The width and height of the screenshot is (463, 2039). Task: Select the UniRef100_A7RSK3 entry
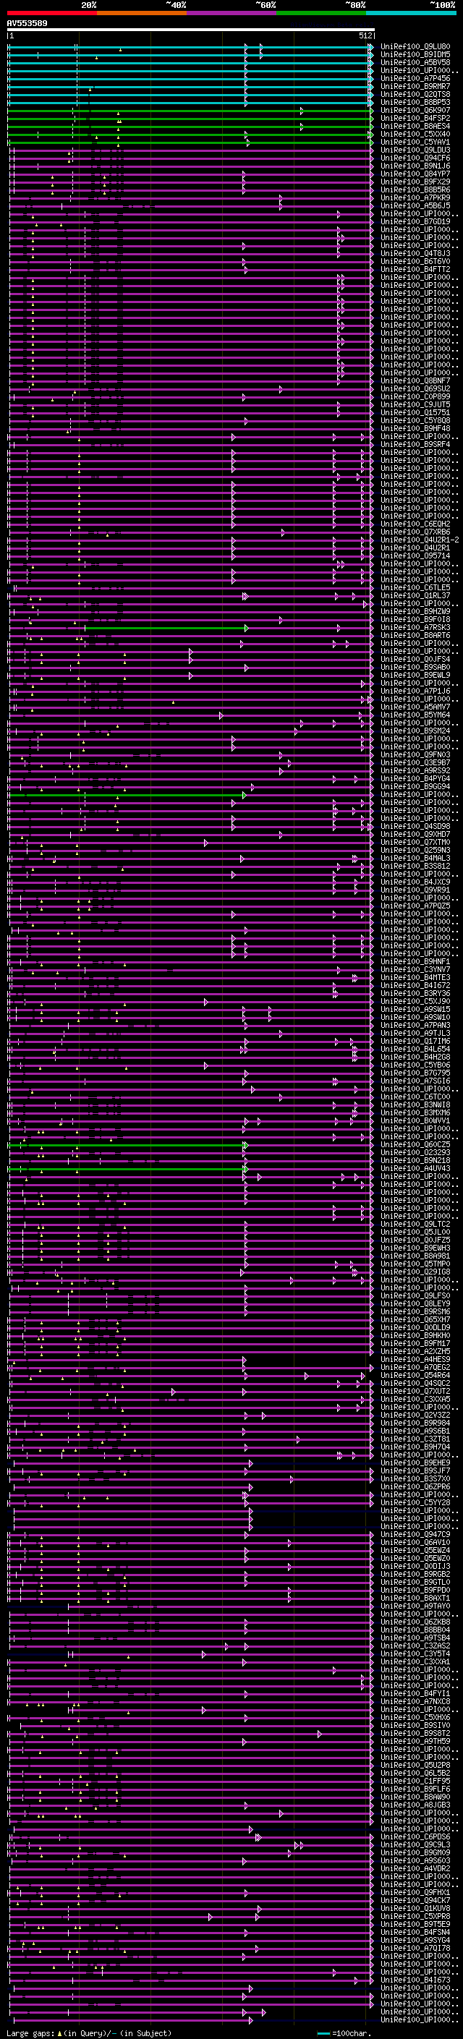tap(415, 627)
